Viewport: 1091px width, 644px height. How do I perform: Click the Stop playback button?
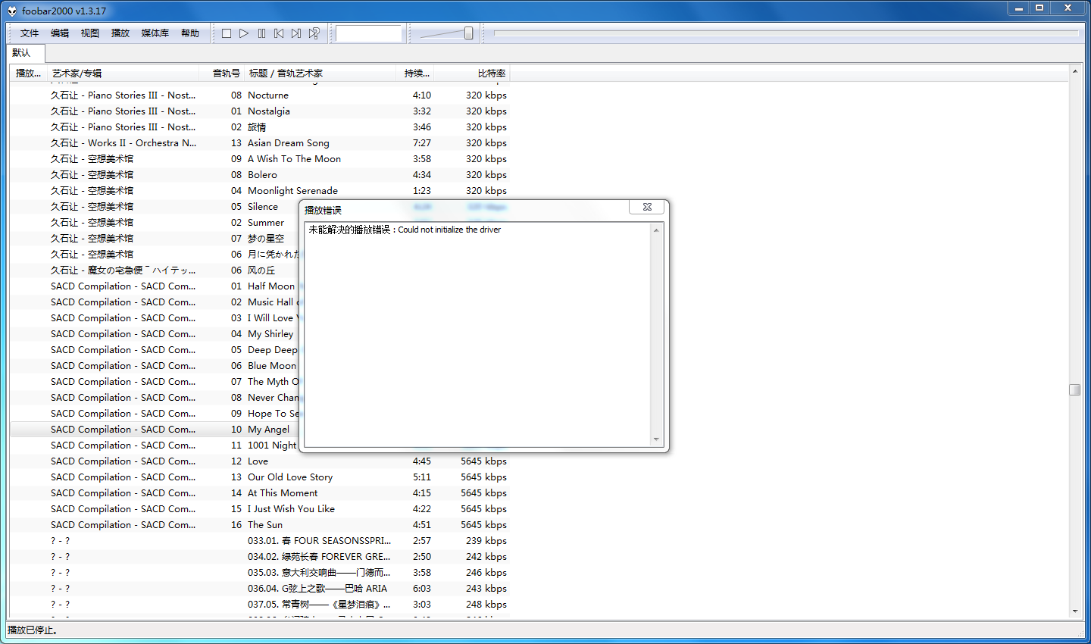[x=227, y=33]
